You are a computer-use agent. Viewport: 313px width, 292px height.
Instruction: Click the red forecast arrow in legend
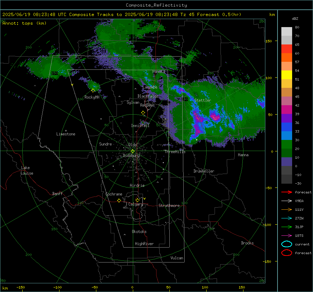pyautogui.click(x=287, y=192)
